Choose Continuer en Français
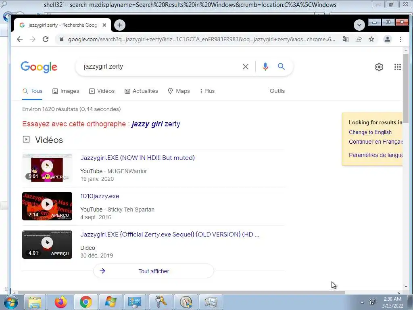The image size is (413, 310). tap(376, 142)
